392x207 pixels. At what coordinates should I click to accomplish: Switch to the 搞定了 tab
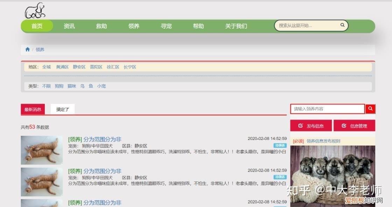(x=63, y=109)
